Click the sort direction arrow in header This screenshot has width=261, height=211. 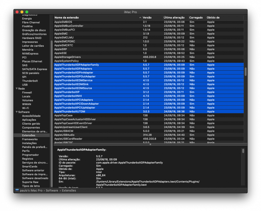(140, 18)
